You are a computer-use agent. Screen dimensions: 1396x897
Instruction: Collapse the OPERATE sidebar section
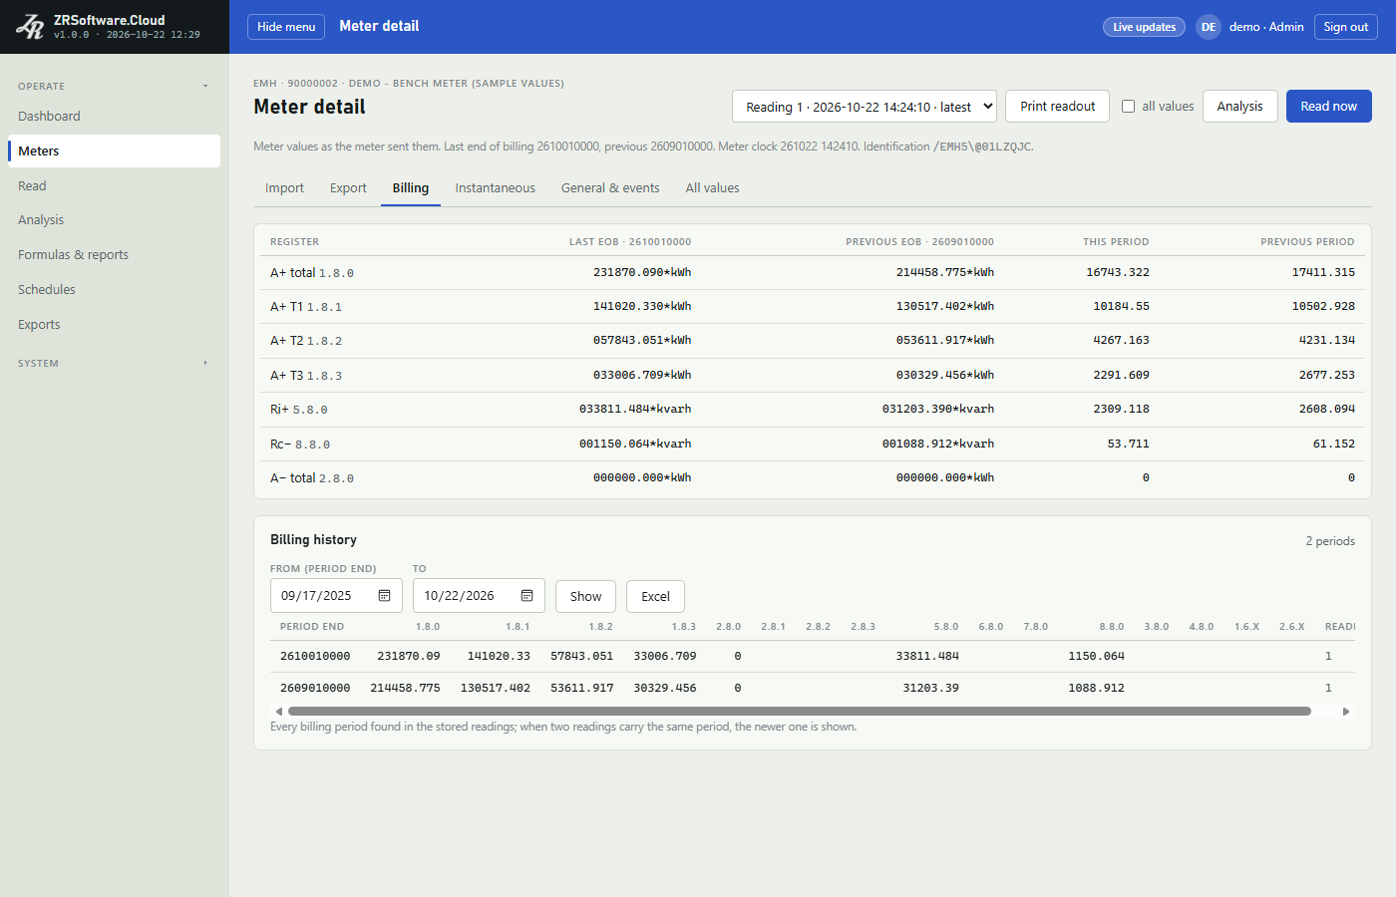[x=114, y=87]
